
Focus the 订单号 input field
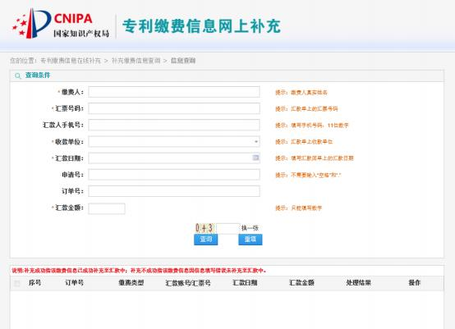tap(174, 191)
